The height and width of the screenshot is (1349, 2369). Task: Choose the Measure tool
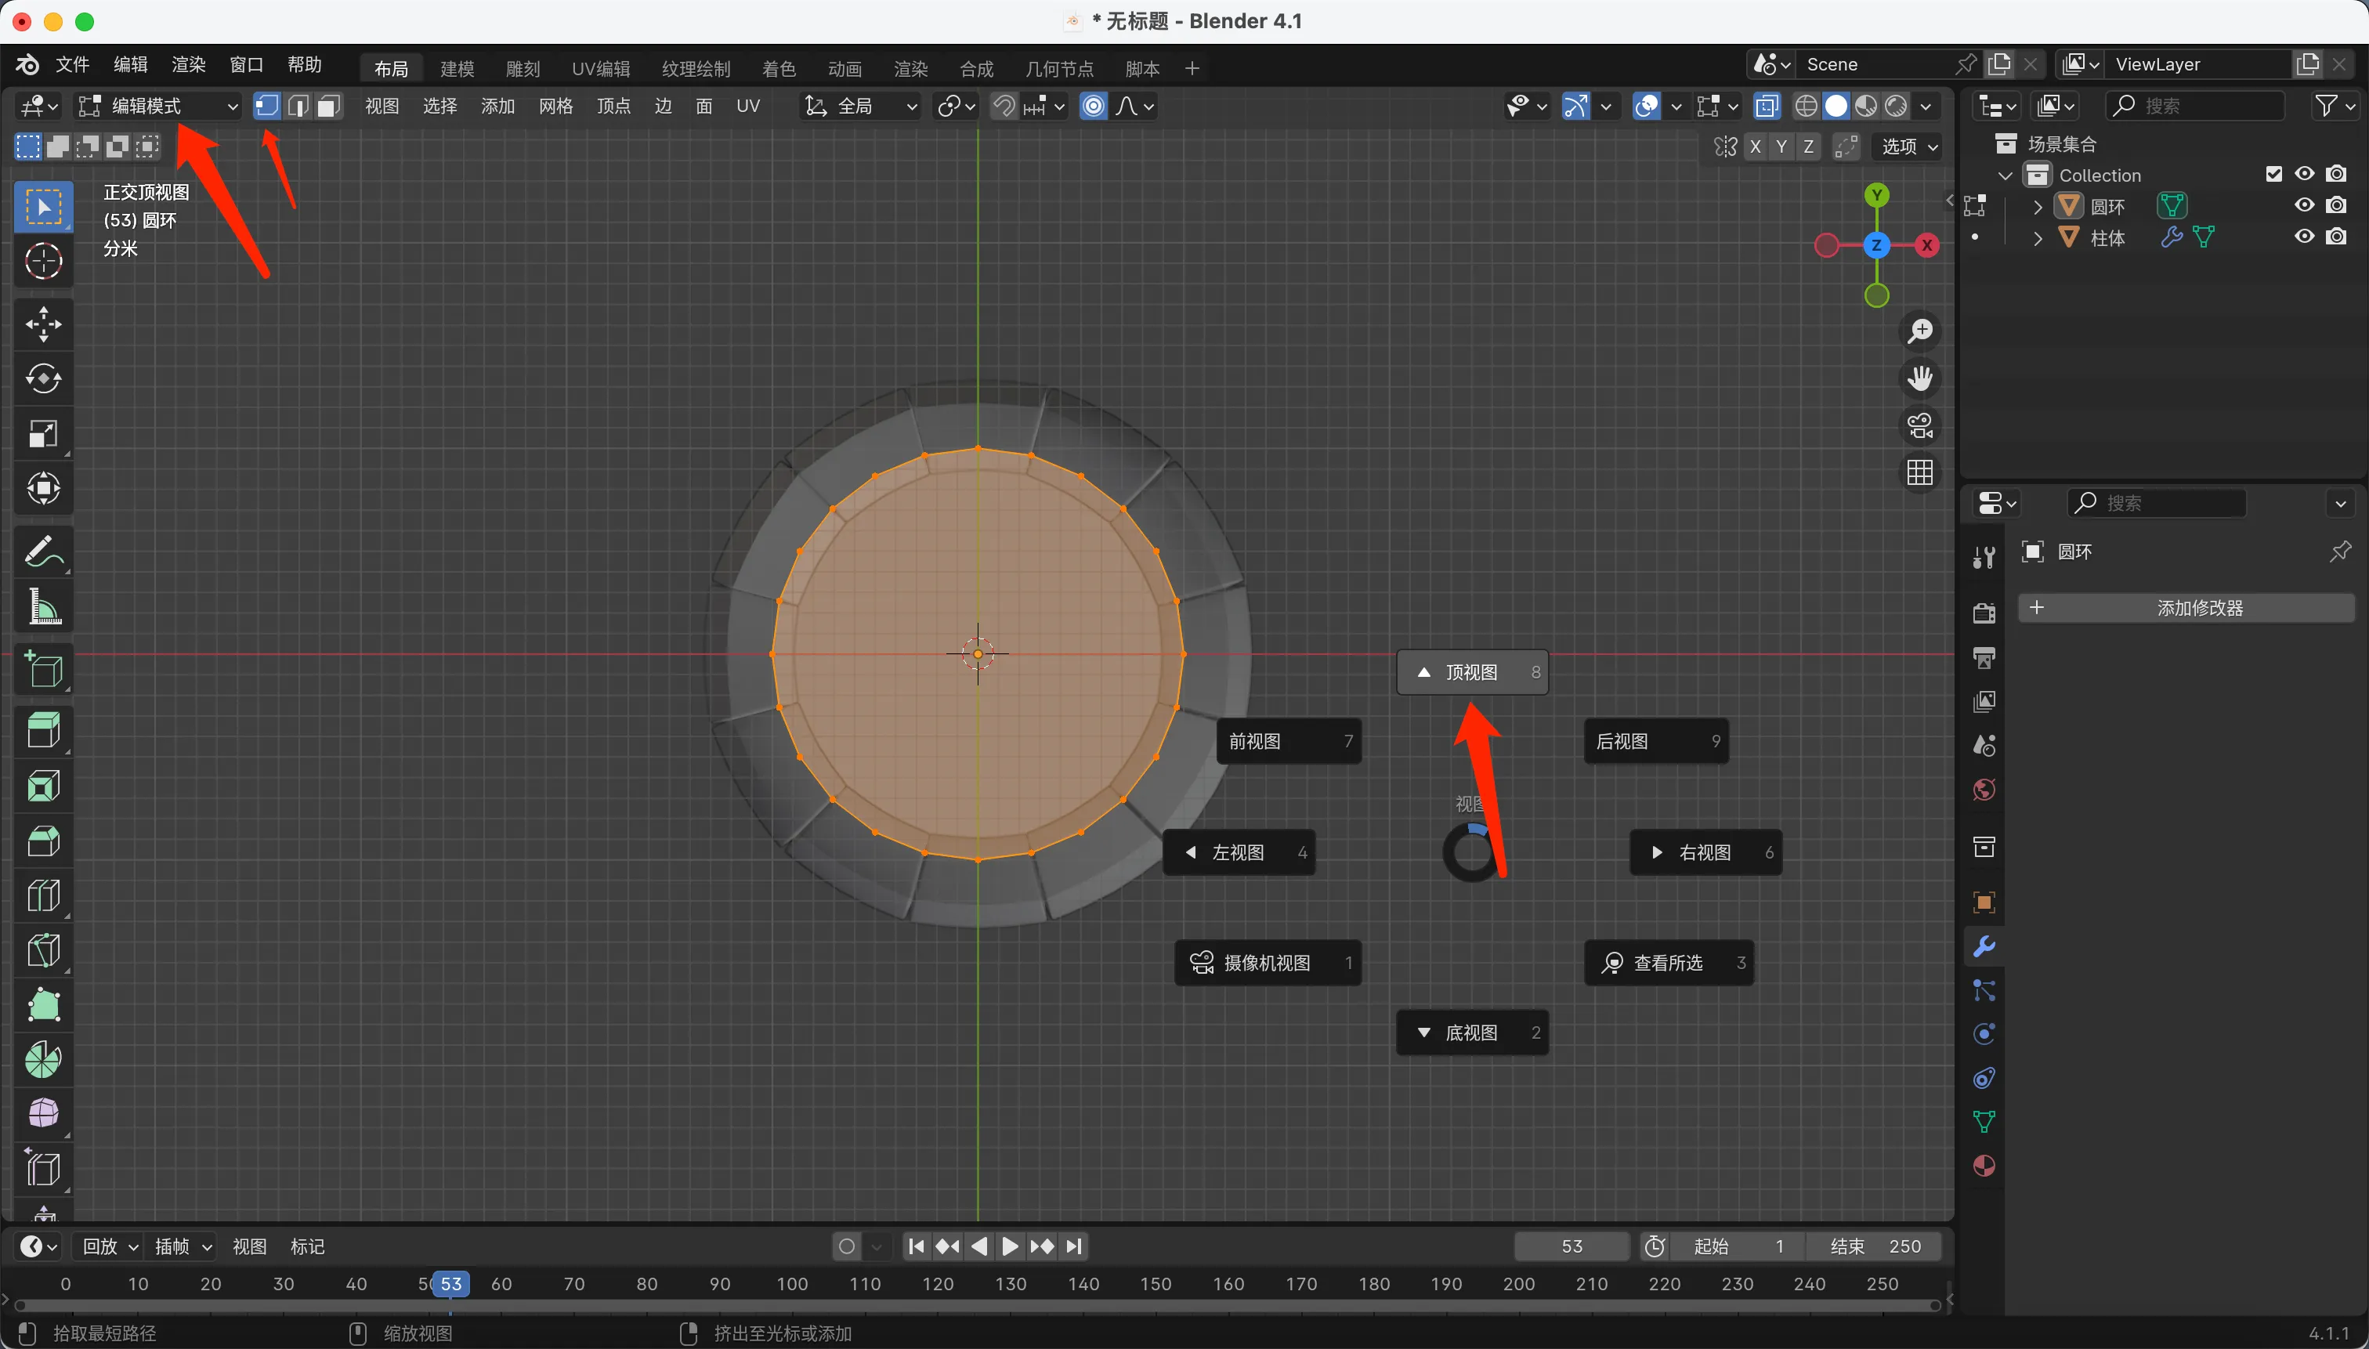click(42, 608)
